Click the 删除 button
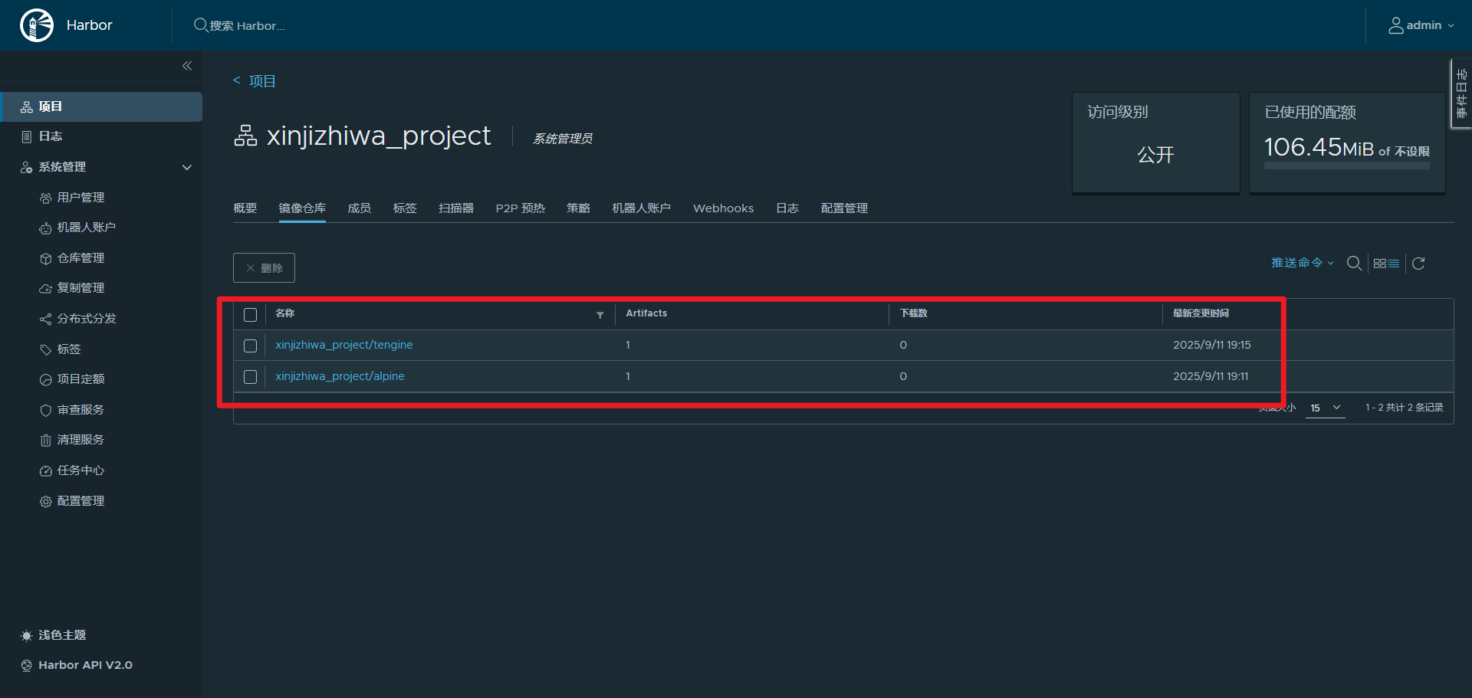 point(264,268)
